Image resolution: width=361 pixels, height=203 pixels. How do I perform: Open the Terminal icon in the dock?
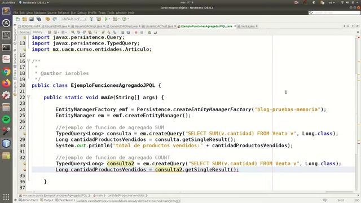point(6,47)
